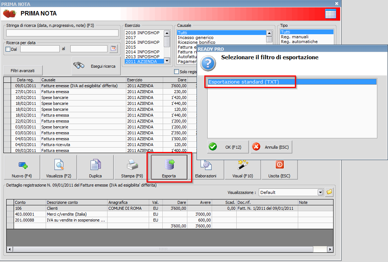The width and height of the screenshot is (388, 262).
Task: Select 2014 INFOSHOP in Esercizio list
Action: point(144,52)
